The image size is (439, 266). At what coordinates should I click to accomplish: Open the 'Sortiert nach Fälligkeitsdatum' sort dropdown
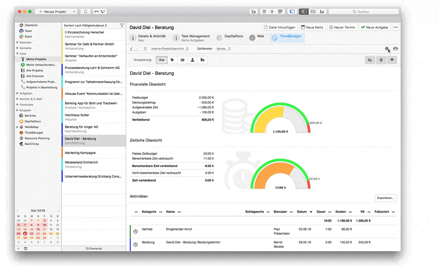(85, 26)
